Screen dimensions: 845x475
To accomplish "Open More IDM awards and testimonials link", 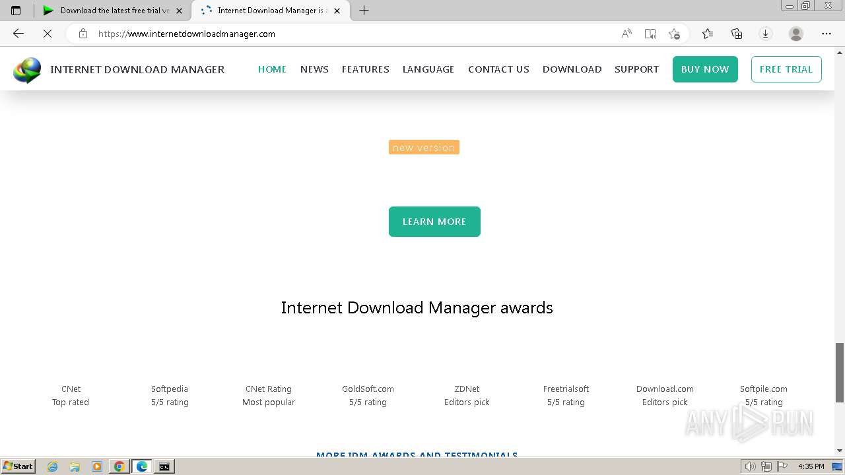I will pyautogui.click(x=417, y=455).
